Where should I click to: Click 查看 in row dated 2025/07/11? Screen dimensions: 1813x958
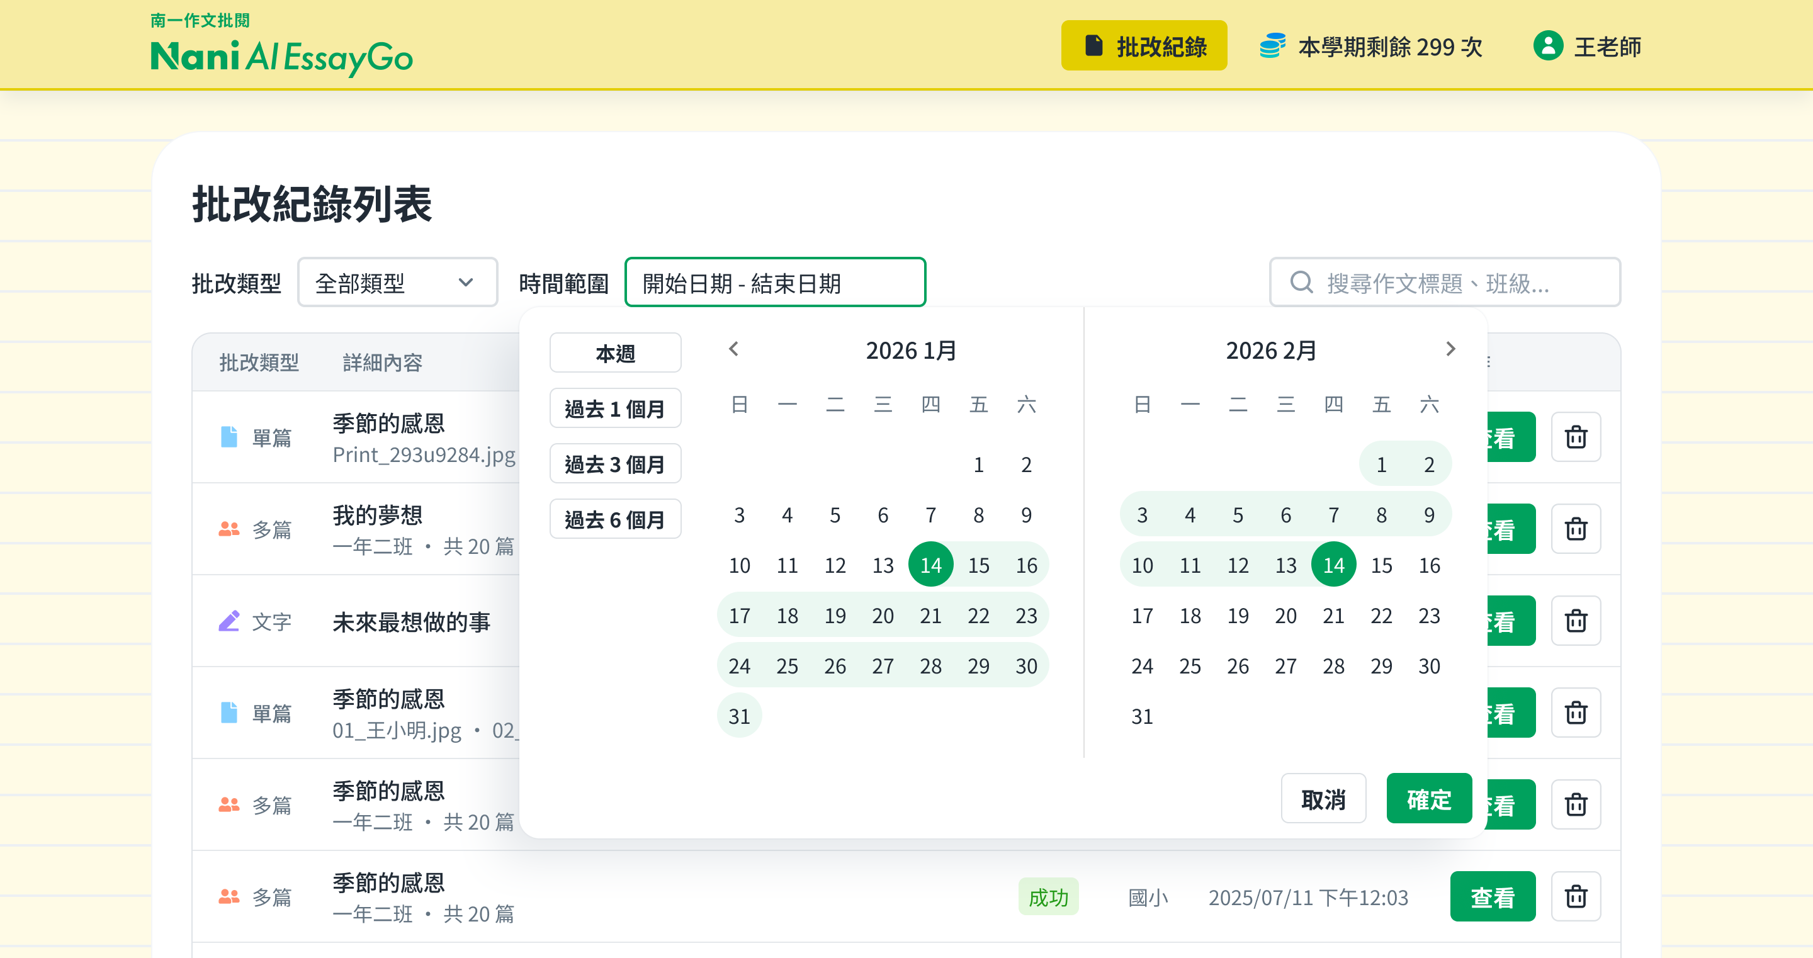point(1492,896)
